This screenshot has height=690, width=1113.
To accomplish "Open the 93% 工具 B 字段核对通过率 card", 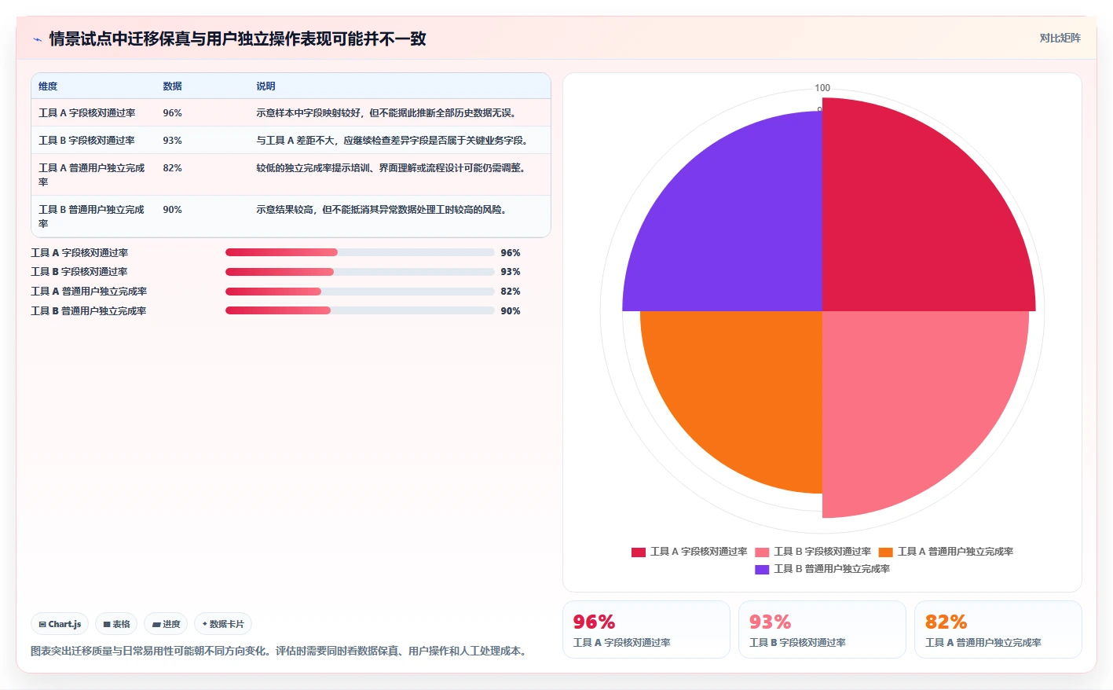I will [822, 629].
